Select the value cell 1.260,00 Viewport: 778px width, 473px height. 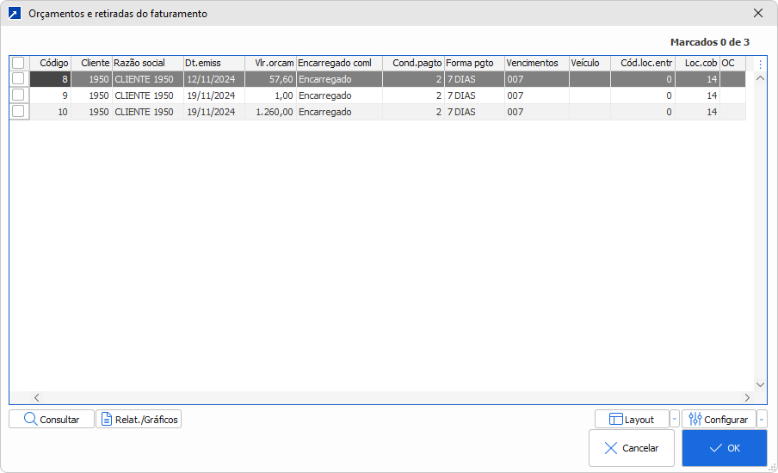pyautogui.click(x=270, y=112)
